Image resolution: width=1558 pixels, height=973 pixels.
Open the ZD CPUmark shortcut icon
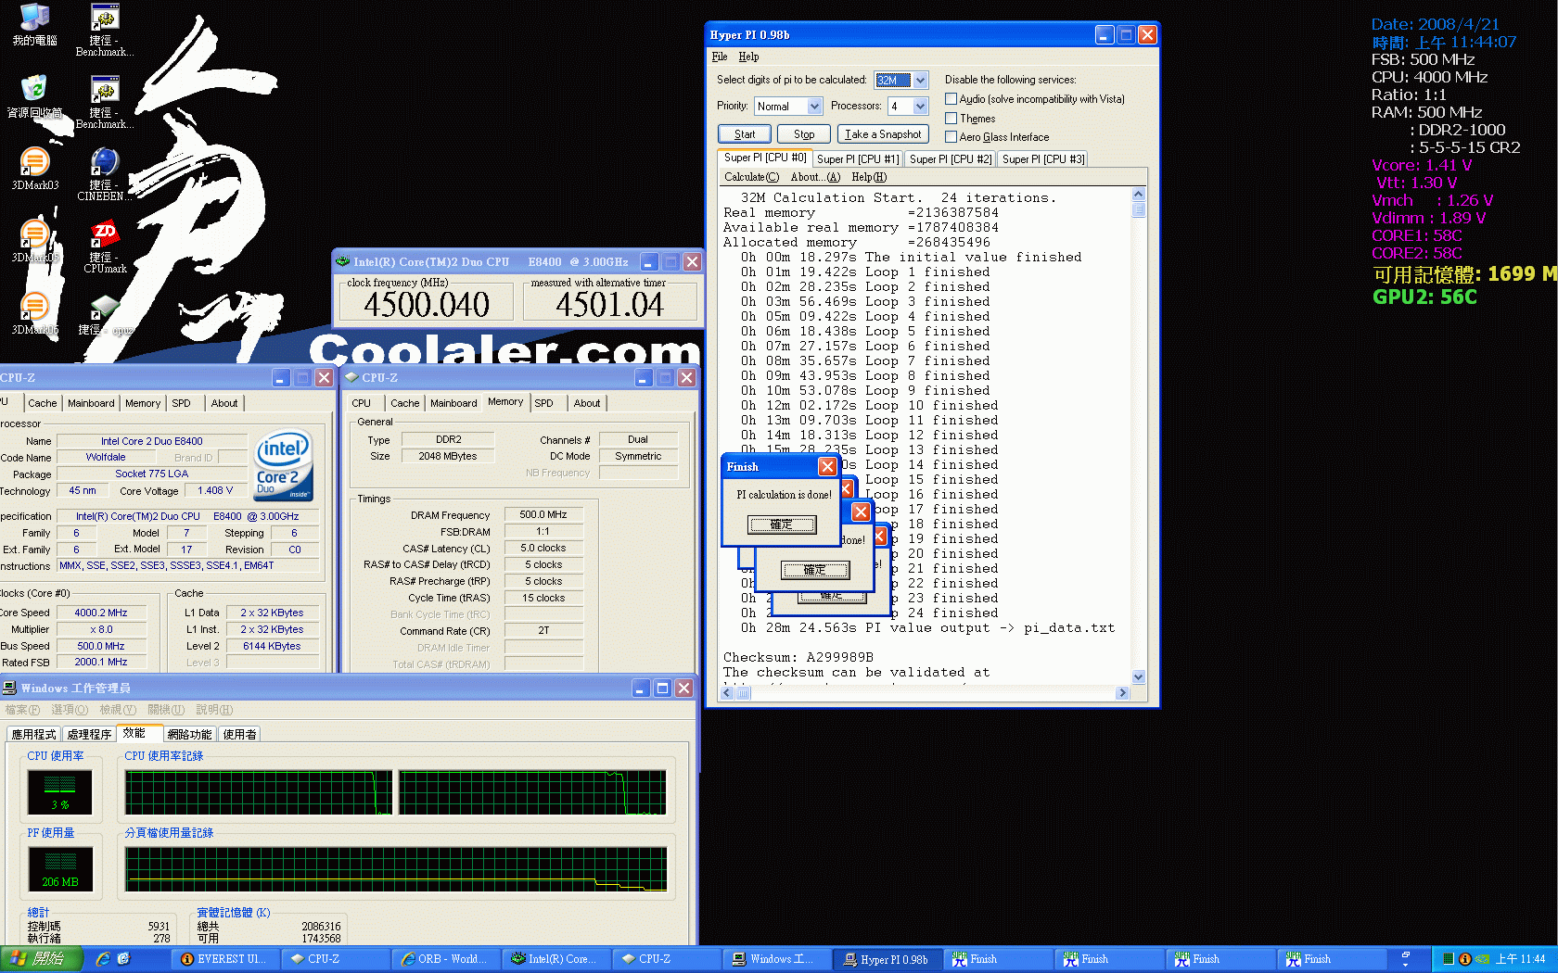click(x=105, y=247)
